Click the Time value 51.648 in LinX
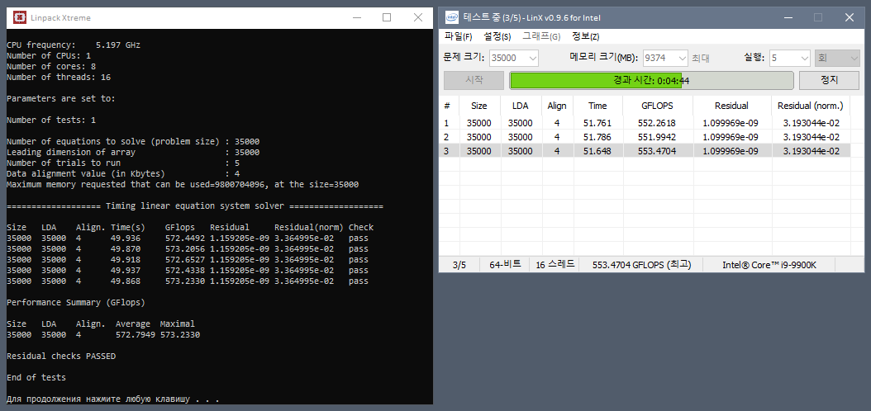871x411 pixels. click(x=597, y=151)
